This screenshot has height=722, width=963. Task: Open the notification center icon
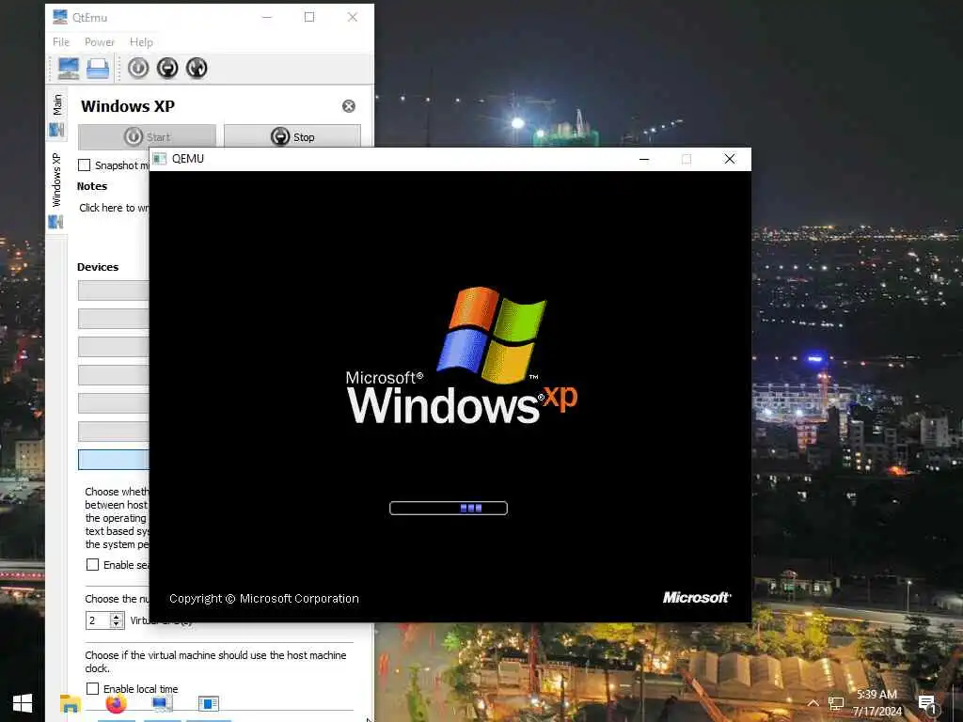click(926, 703)
